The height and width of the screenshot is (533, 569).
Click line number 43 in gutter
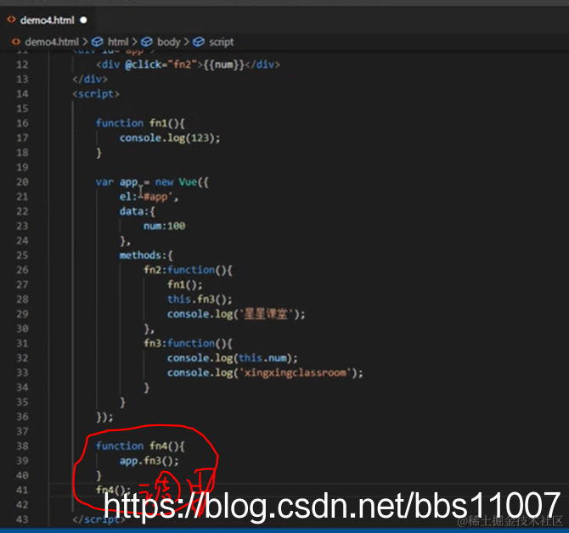22,519
